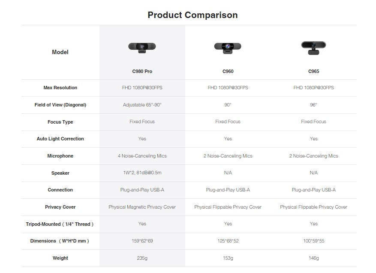Select the Field of View (Diagonal) label
The image size is (376, 273).
(60, 105)
